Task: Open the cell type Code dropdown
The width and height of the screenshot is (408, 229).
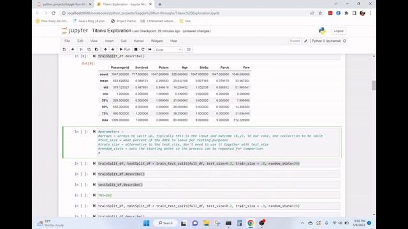Action: [x=168, y=50]
